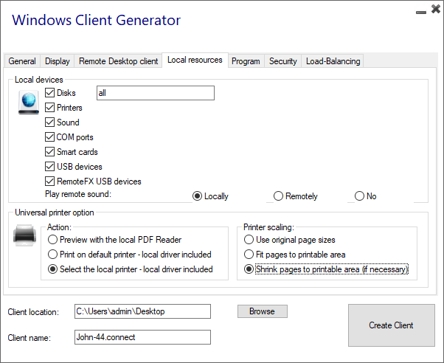
Task: Close the Windows Client Generator window
Action: pyautogui.click(x=433, y=12)
